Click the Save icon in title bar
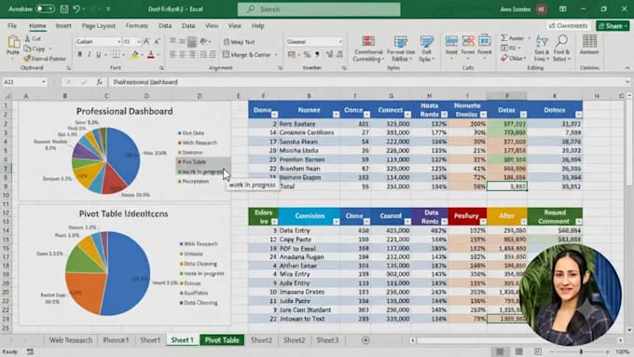 [64, 9]
